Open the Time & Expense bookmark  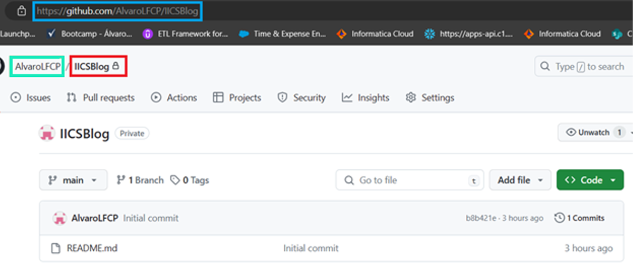click(x=283, y=34)
